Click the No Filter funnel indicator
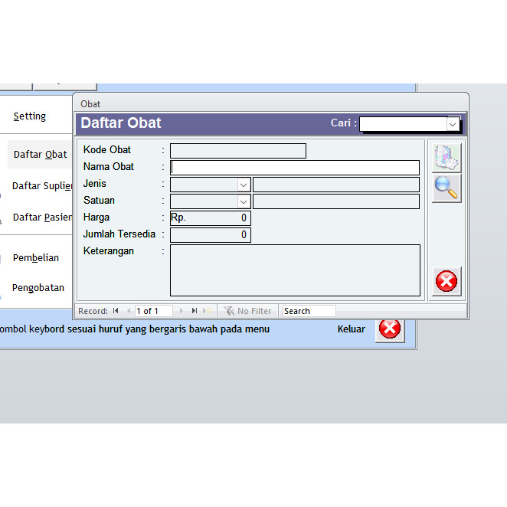This screenshot has width=507, height=507. click(x=247, y=311)
